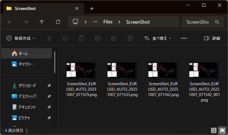Open the 新規作成 dropdown menu
The height and width of the screenshot is (135, 228).
tap(21, 38)
